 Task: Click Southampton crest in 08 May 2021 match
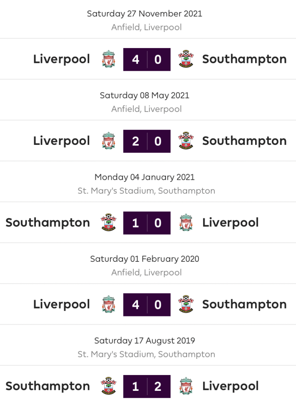point(186,141)
